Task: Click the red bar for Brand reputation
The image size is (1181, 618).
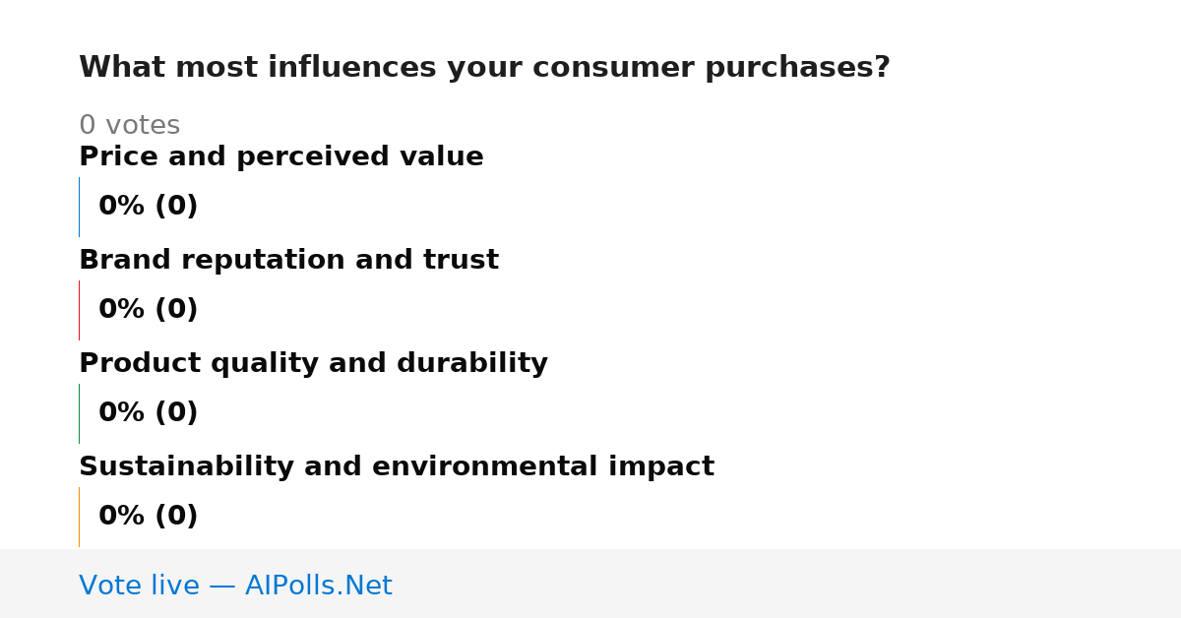Action: click(79, 310)
